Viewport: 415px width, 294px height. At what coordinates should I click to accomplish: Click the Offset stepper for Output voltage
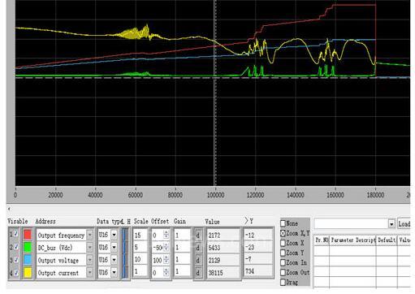tap(166, 260)
